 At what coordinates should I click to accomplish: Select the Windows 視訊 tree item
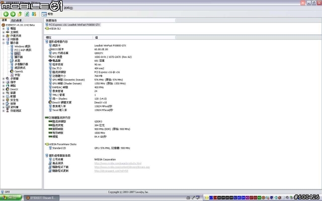tap(22, 46)
